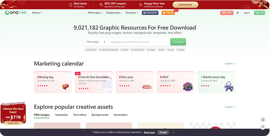
Task: Click Explore next to popular creative assets
Action: [x=230, y=107]
